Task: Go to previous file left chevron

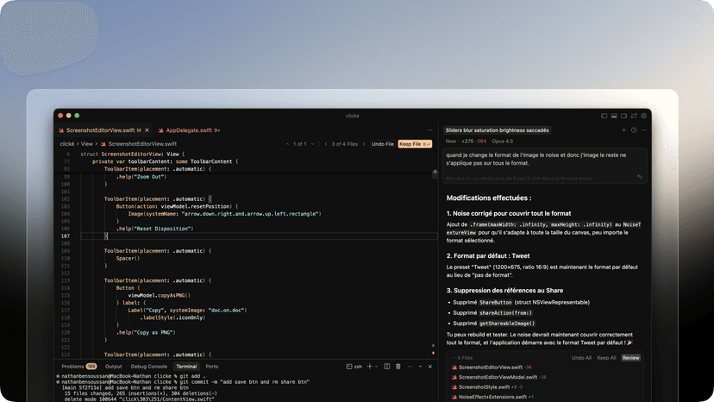Action: 326,144
